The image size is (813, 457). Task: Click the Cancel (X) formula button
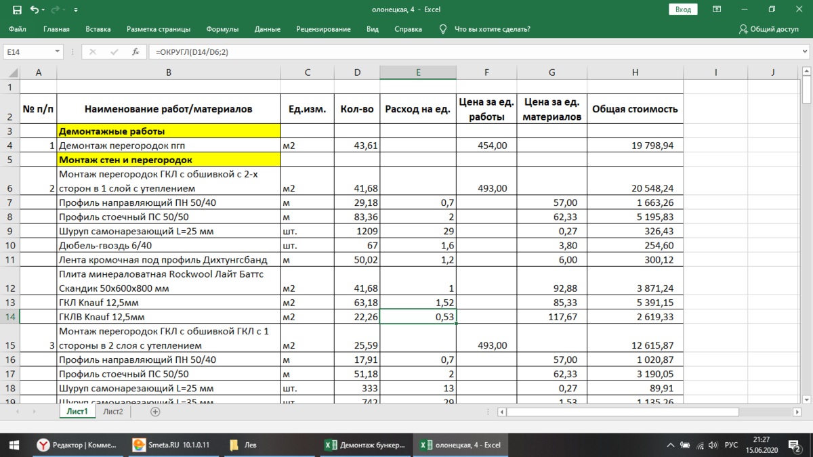pyautogui.click(x=93, y=51)
